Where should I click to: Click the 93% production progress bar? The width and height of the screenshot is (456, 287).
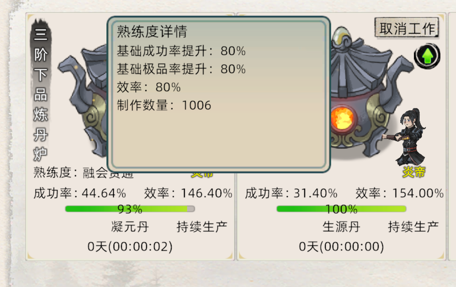coord(130,209)
